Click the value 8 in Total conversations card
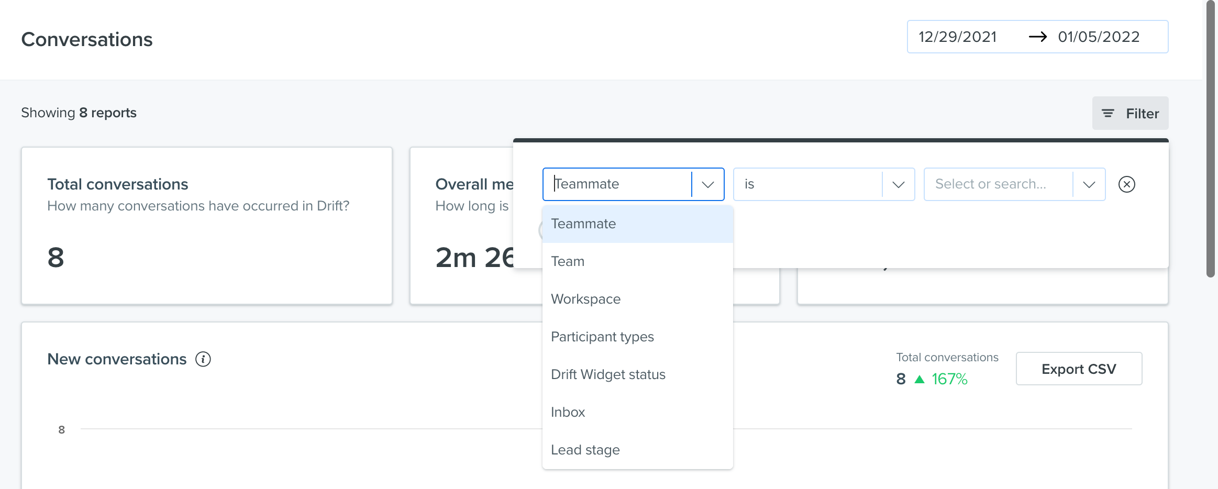Screen dimensions: 1218x489 (56, 258)
